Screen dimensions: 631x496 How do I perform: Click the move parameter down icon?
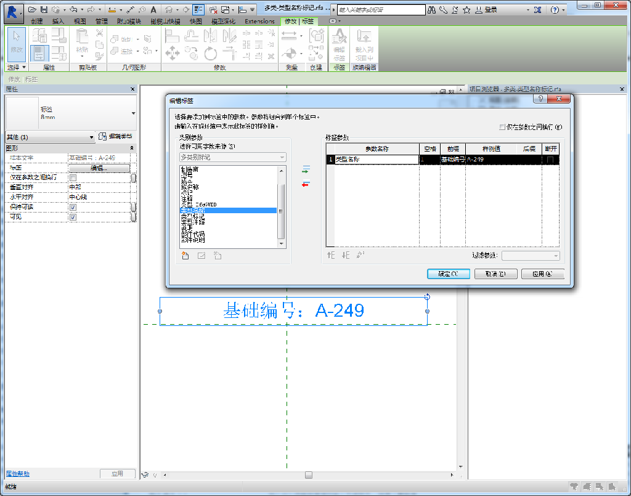coord(346,255)
